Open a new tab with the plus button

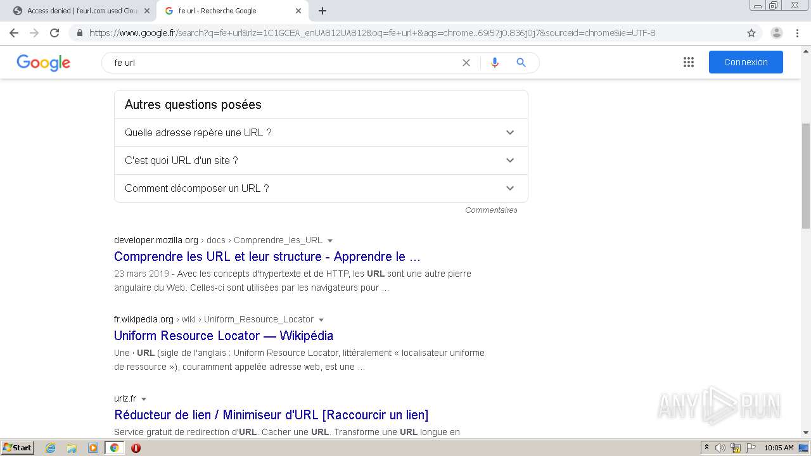(x=322, y=11)
